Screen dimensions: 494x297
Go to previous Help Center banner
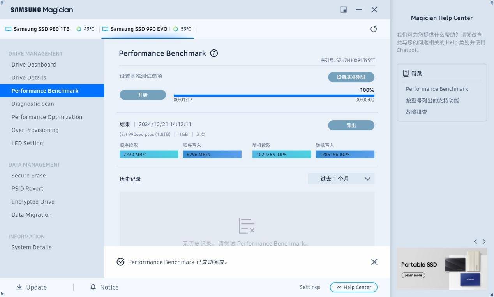475,241
